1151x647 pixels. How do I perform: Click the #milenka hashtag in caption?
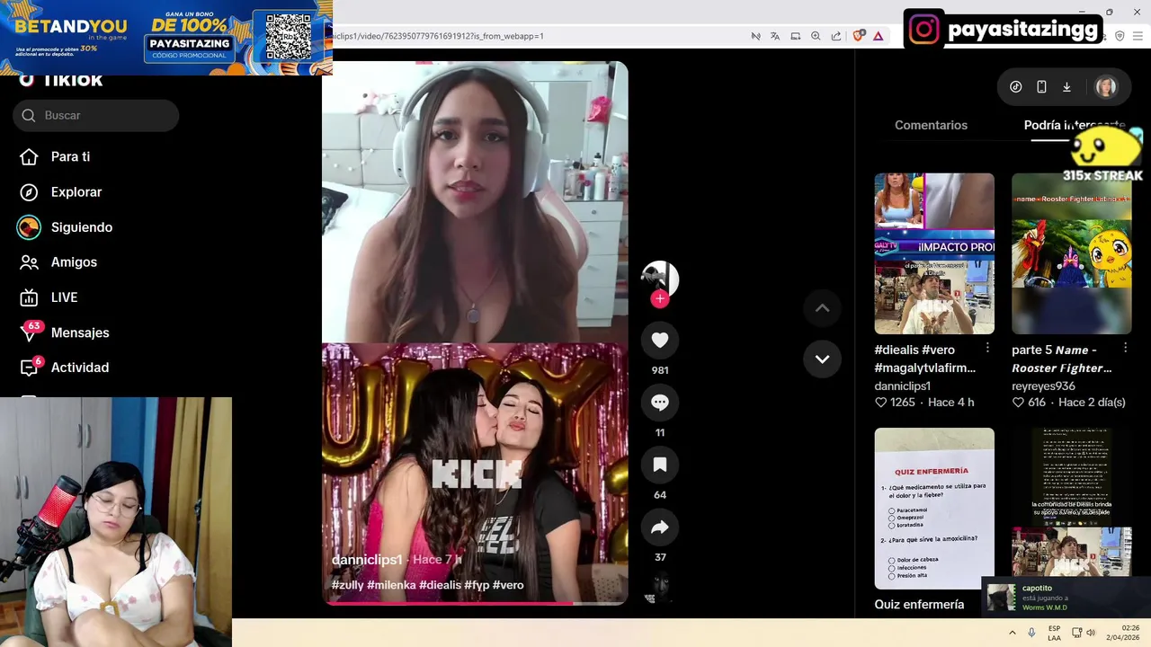(x=391, y=585)
